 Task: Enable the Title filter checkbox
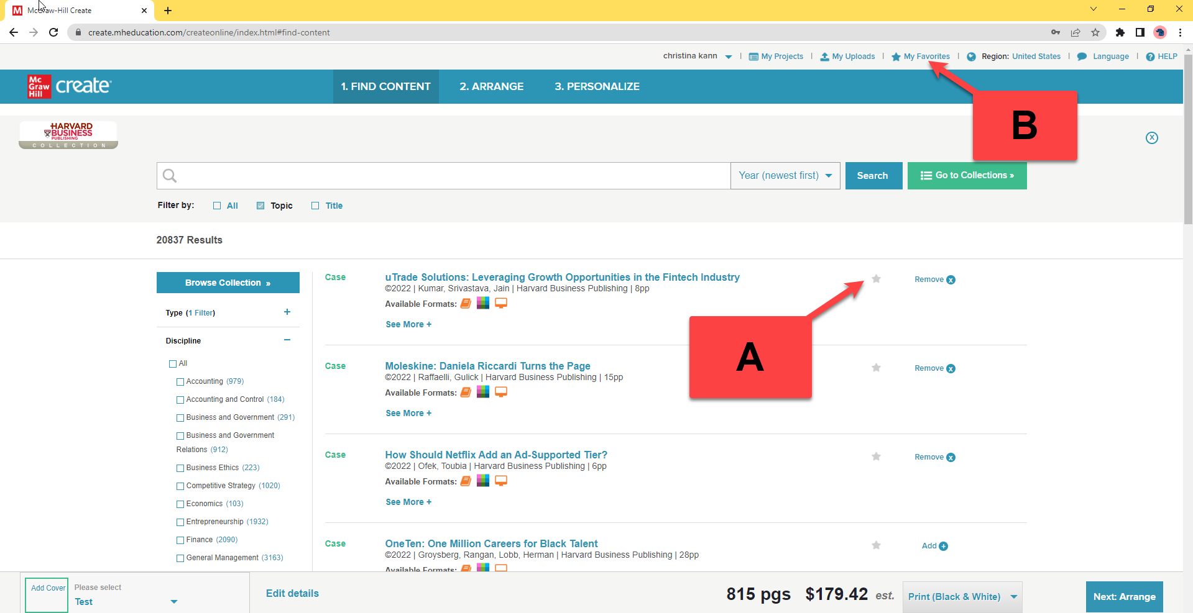point(315,206)
